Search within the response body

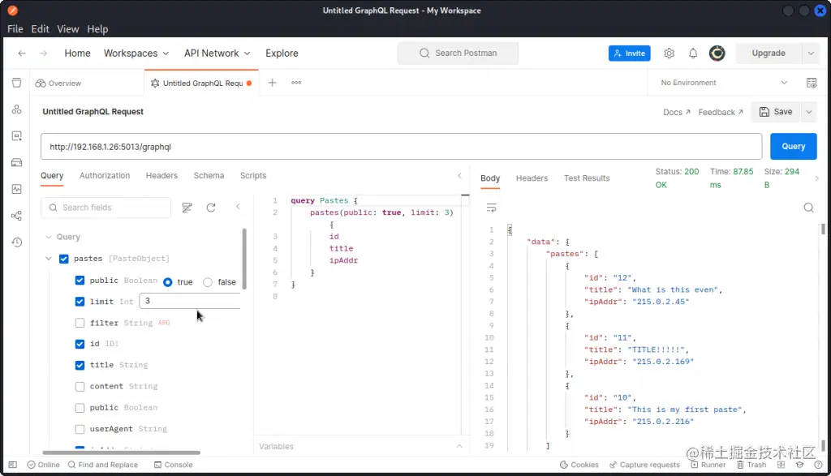point(808,208)
